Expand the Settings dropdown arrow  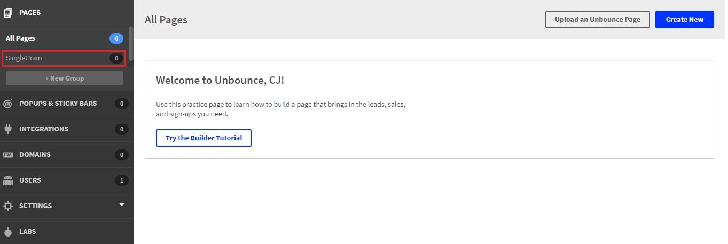[121, 205]
